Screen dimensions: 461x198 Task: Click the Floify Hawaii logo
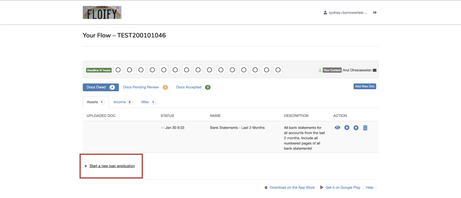coord(102,13)
